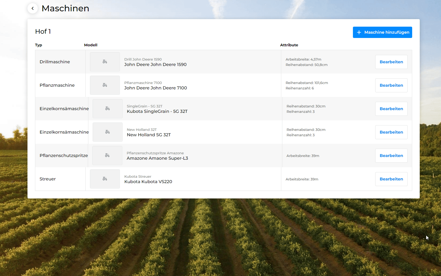Go back using the chevron arrow button

(x=33, y=8)
